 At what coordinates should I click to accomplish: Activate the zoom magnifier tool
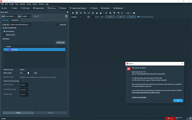click(x=85, y=13)
